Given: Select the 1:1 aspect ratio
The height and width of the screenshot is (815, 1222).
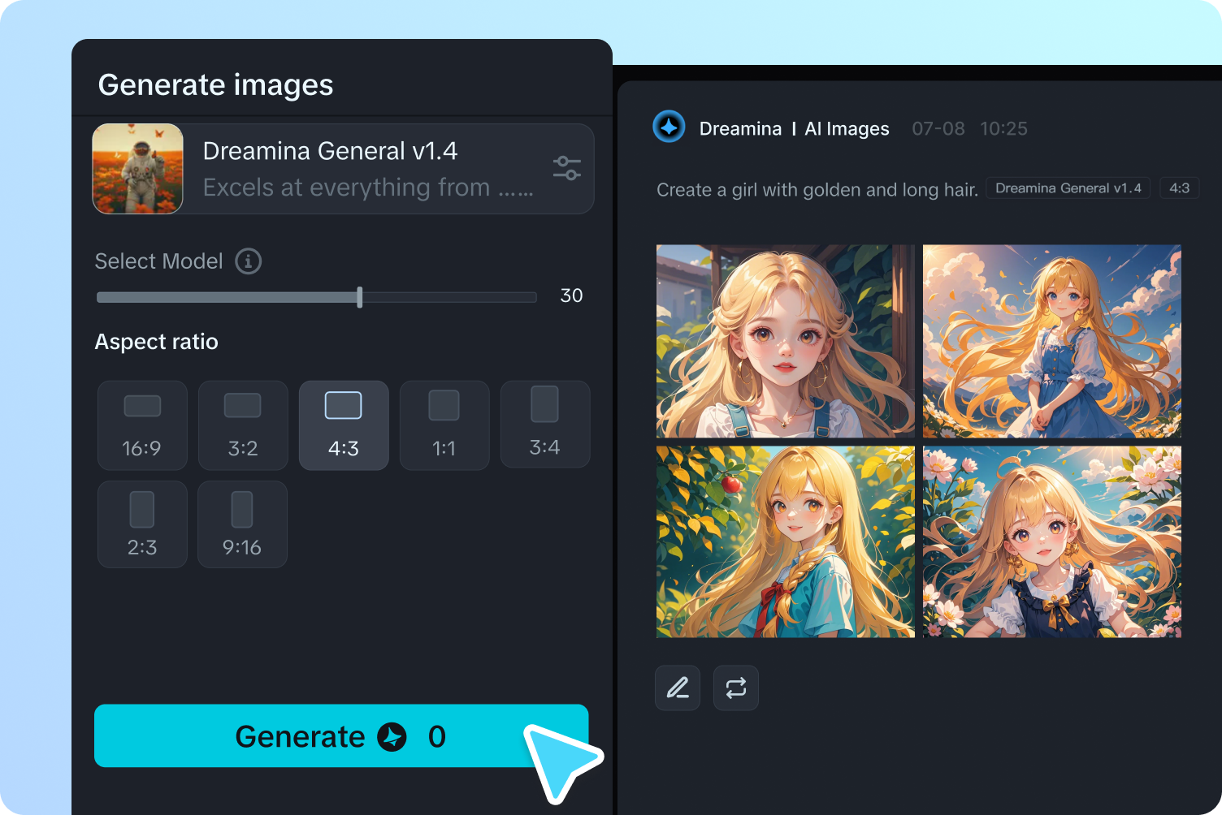Looking at the screenshot, I should [444, 425].
